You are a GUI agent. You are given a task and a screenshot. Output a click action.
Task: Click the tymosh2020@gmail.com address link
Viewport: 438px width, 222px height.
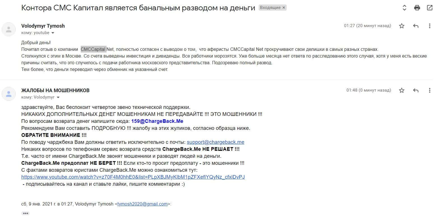tap(142, 204)
